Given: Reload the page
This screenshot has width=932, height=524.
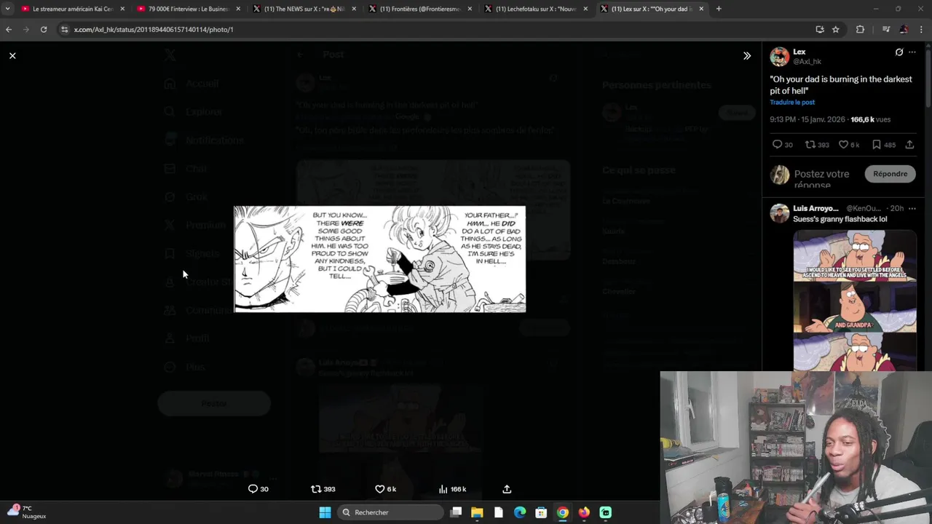Looking at the screenshot, I should point(44,29).
